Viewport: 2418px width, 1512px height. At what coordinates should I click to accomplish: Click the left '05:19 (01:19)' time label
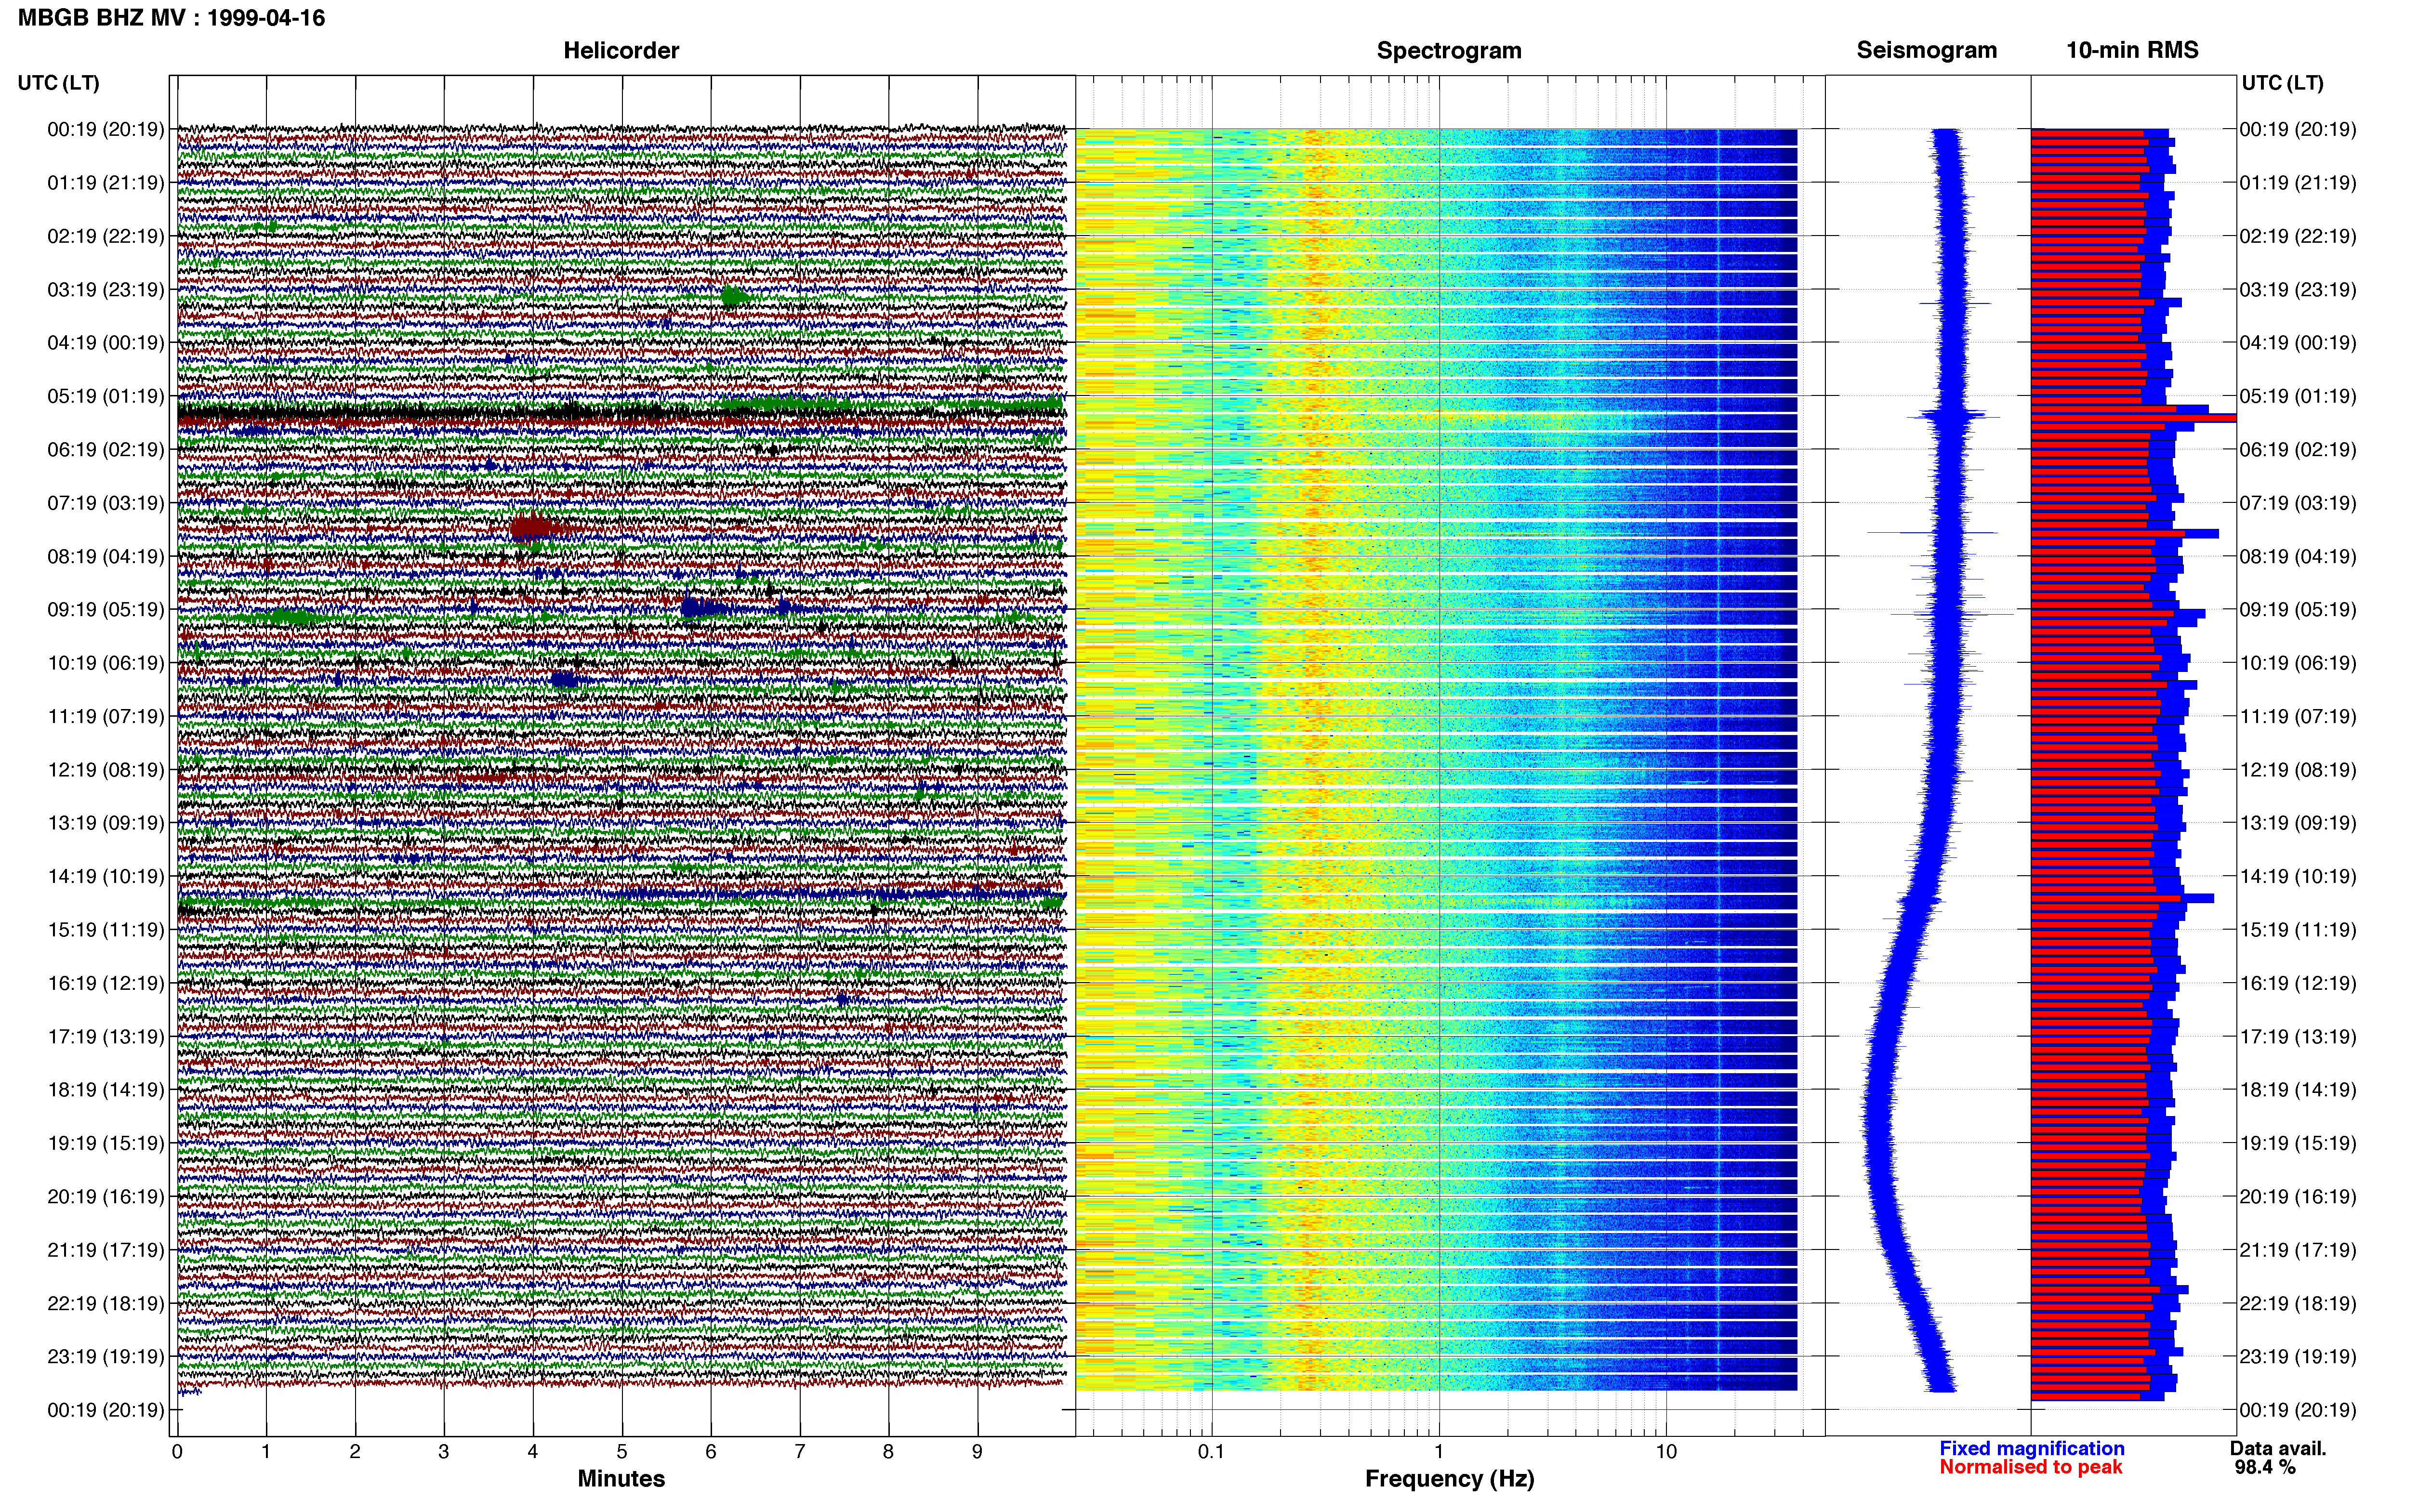click(106, 396)
